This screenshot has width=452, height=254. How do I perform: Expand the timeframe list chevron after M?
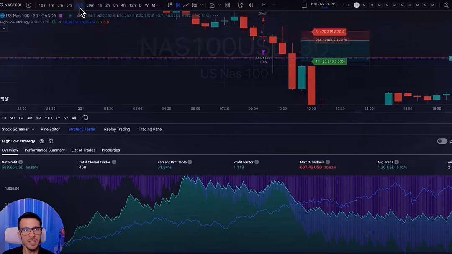click(160, 5)
